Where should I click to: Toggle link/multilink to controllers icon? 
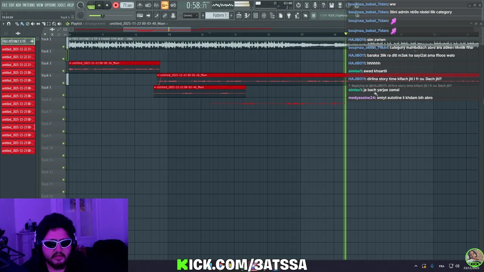click(165, 15)
